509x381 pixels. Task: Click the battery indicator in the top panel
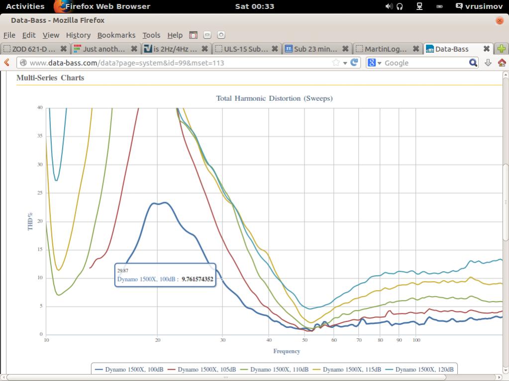(439, 6)
